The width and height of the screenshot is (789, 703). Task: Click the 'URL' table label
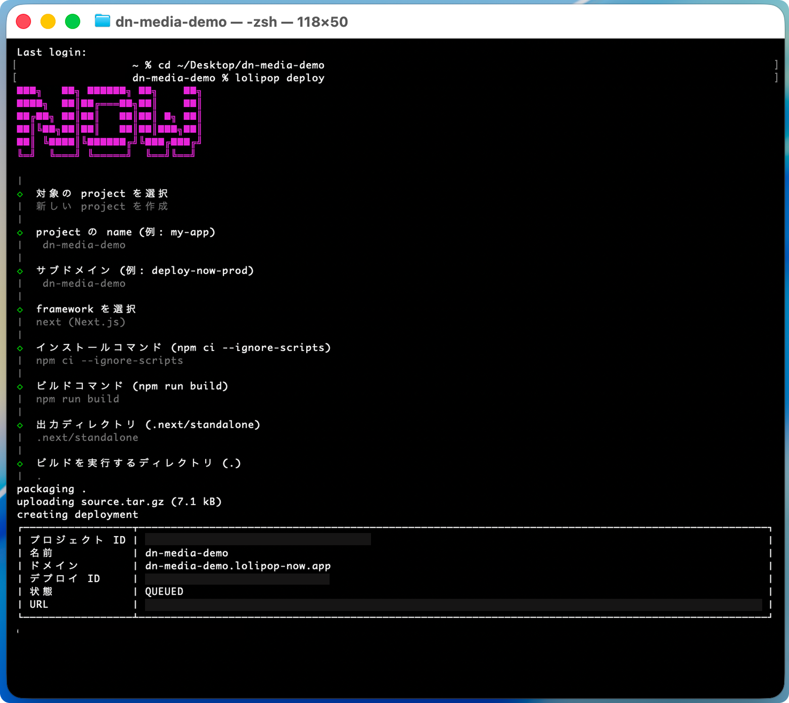pos(39,604)
